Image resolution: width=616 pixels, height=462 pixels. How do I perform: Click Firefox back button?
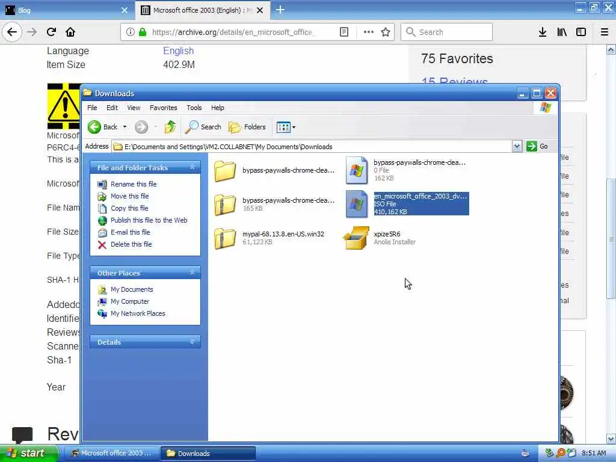(x=12, y=32)
